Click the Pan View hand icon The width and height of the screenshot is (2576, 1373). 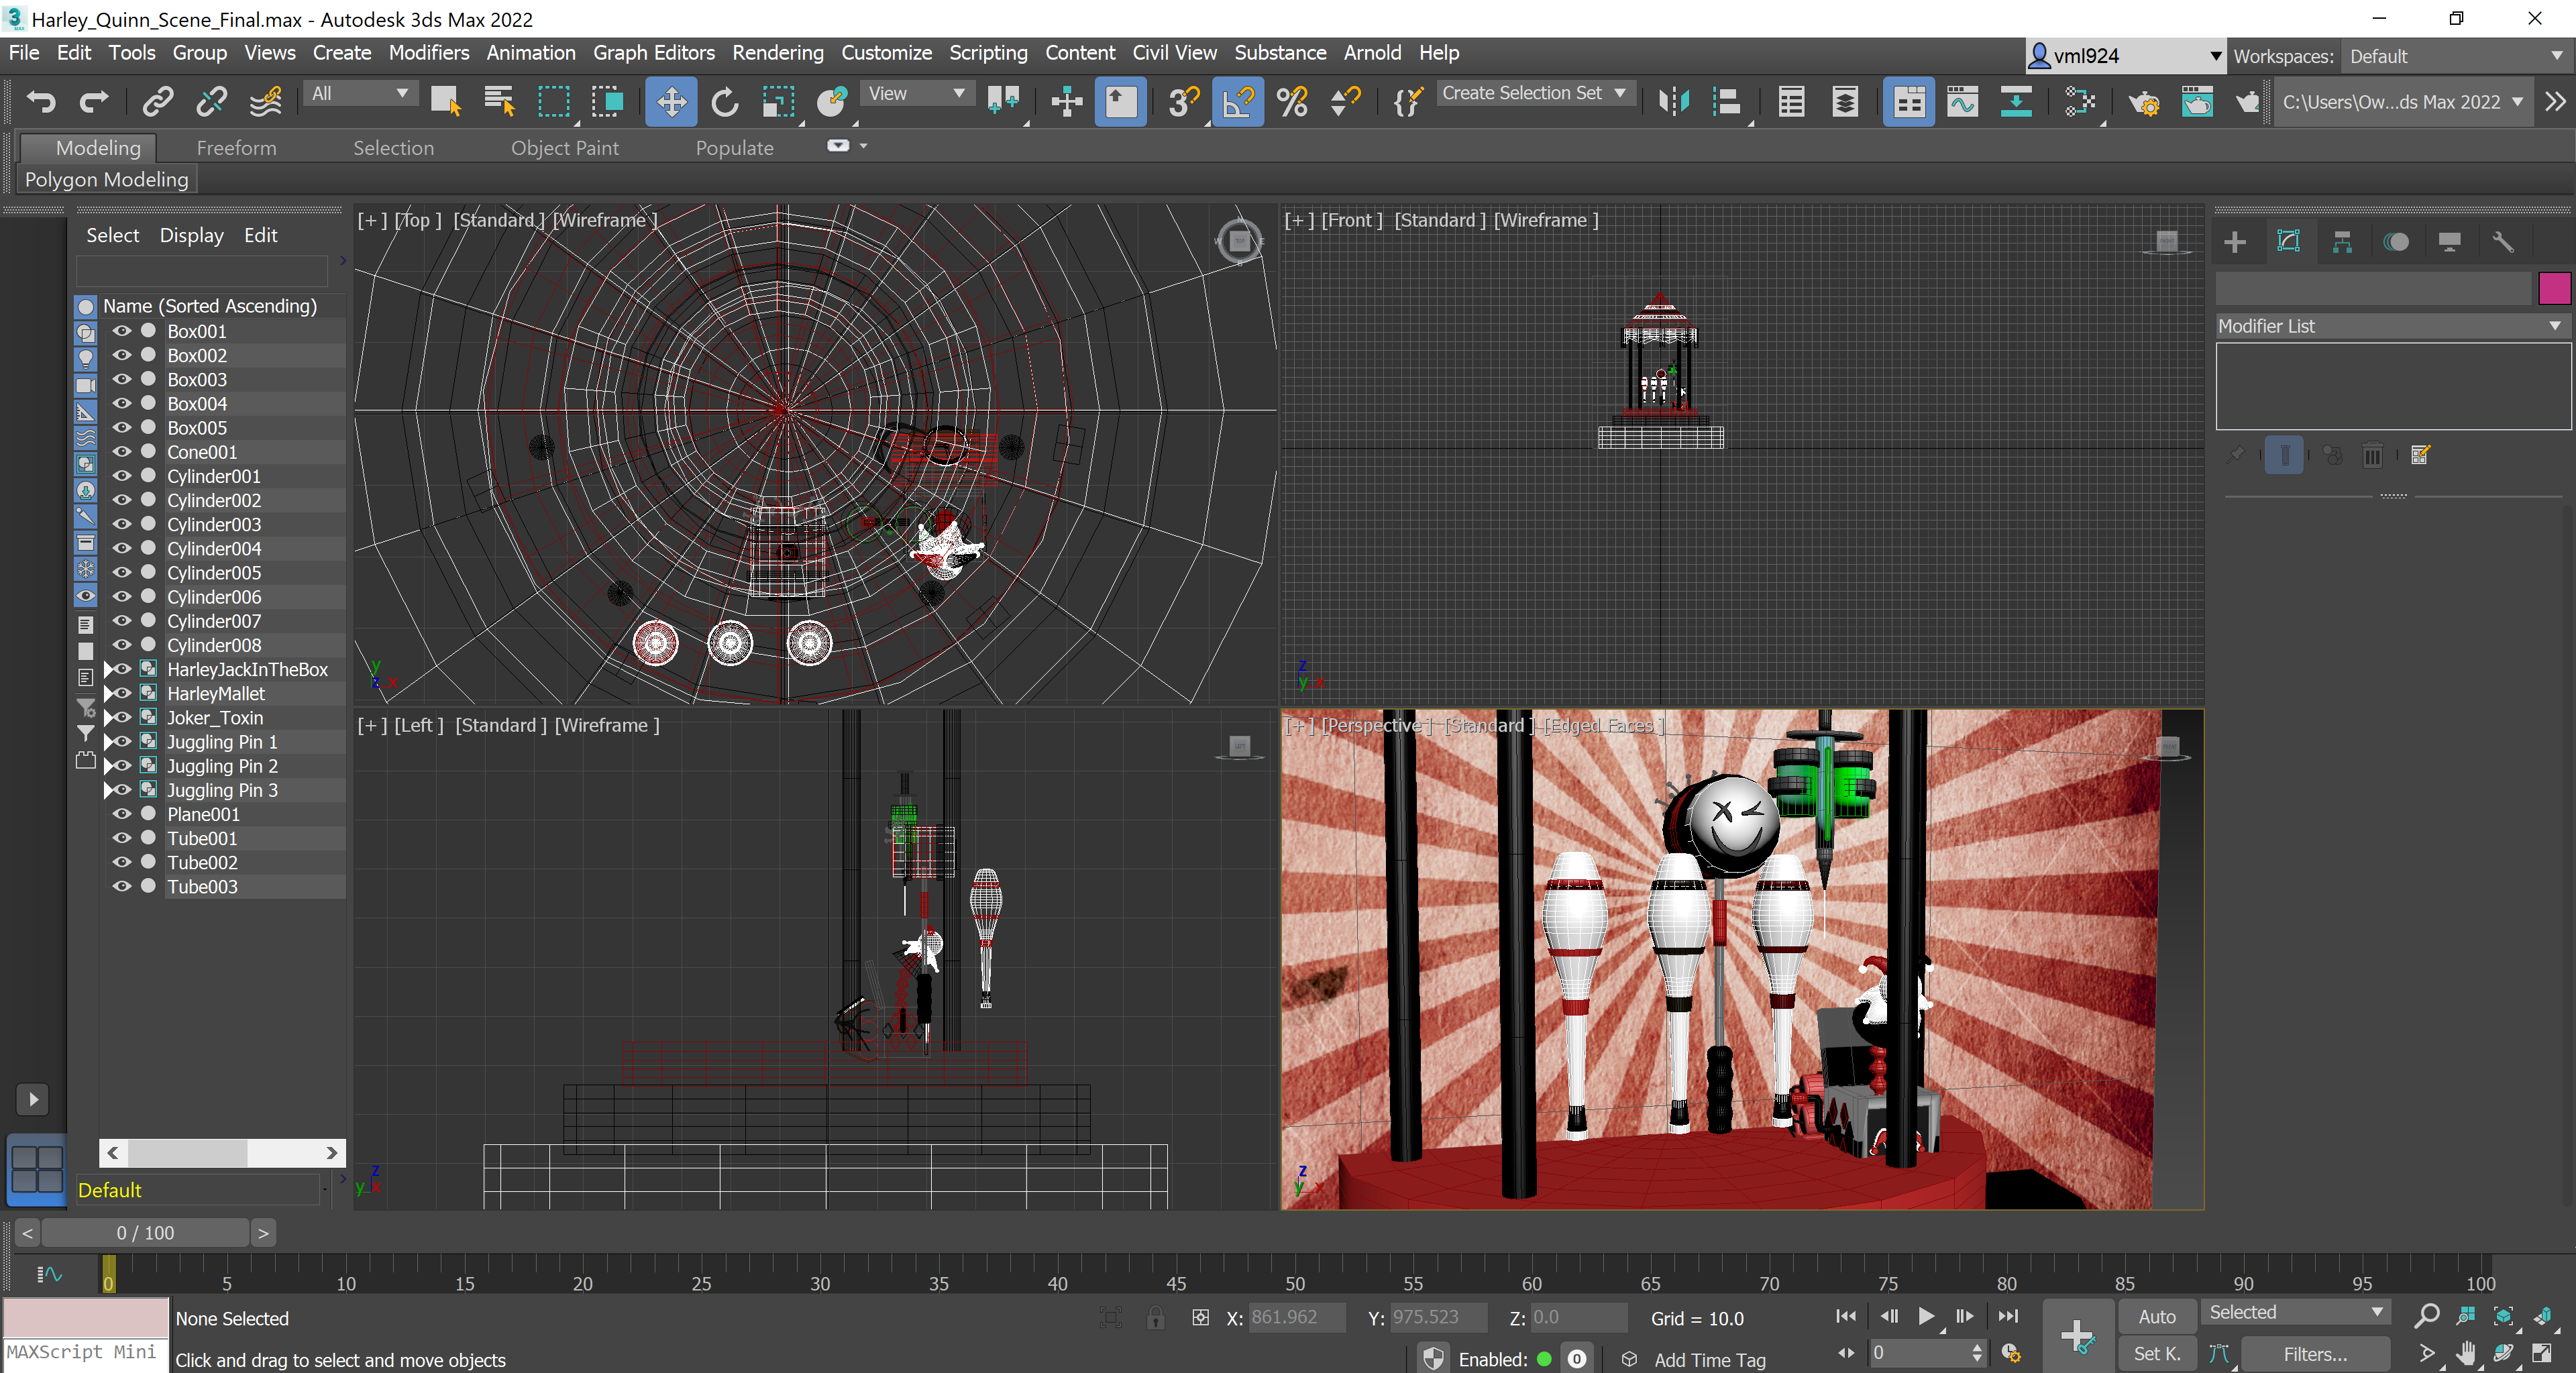coord(2467,1354)
